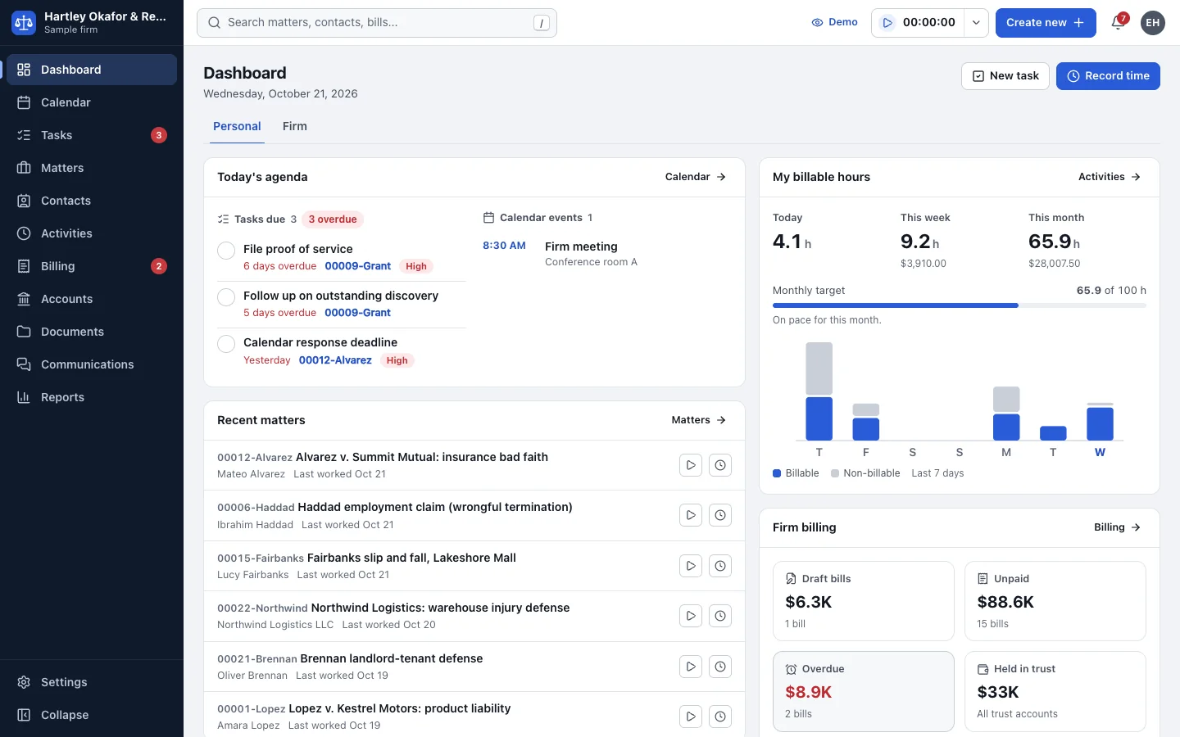The width and height of the screenshot is (1180, 737).
Task: Click the New task button
Action: (1005, 76)
